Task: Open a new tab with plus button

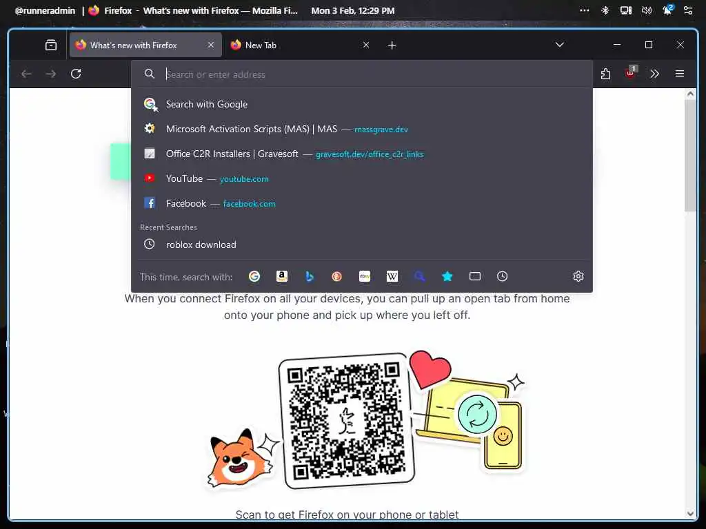Action: click(x=392, y=45)
